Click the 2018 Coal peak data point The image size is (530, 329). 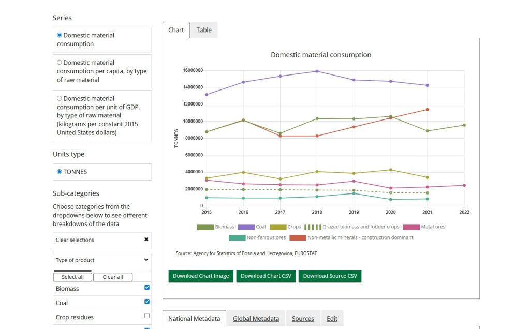(x=317, y=71)
